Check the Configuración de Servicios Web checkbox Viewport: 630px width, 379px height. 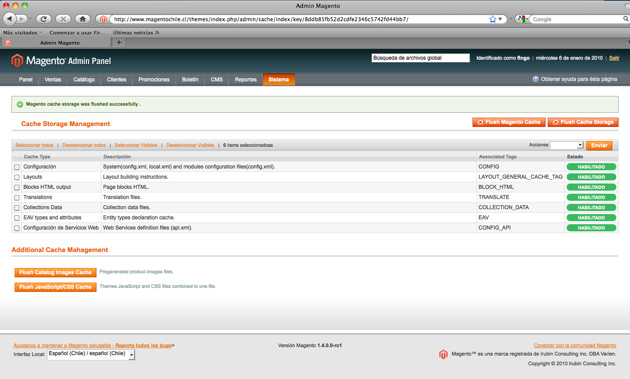click(x=17, y=228)
